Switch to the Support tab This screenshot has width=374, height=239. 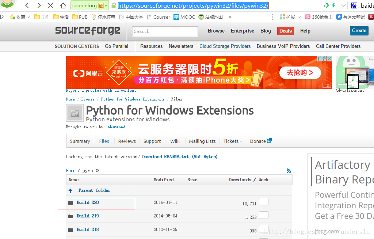coord(152,141)
